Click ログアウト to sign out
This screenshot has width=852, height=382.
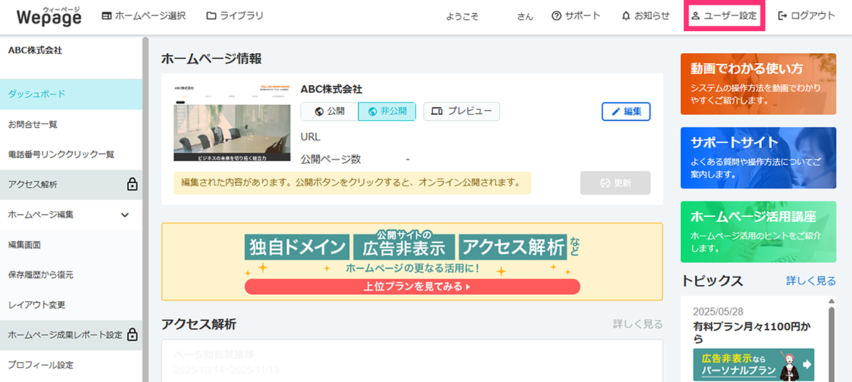coord(807,16)
